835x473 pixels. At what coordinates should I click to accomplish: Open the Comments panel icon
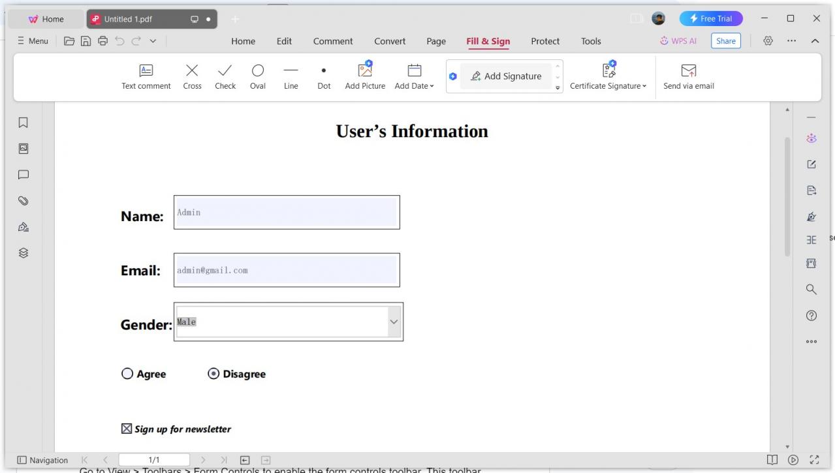tap(23, 174)
